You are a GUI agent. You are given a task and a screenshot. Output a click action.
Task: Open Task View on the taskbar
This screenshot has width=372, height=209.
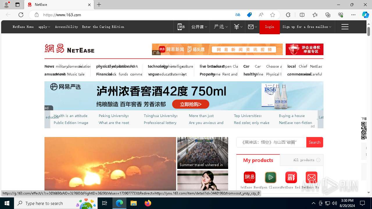tap(105, 203)
